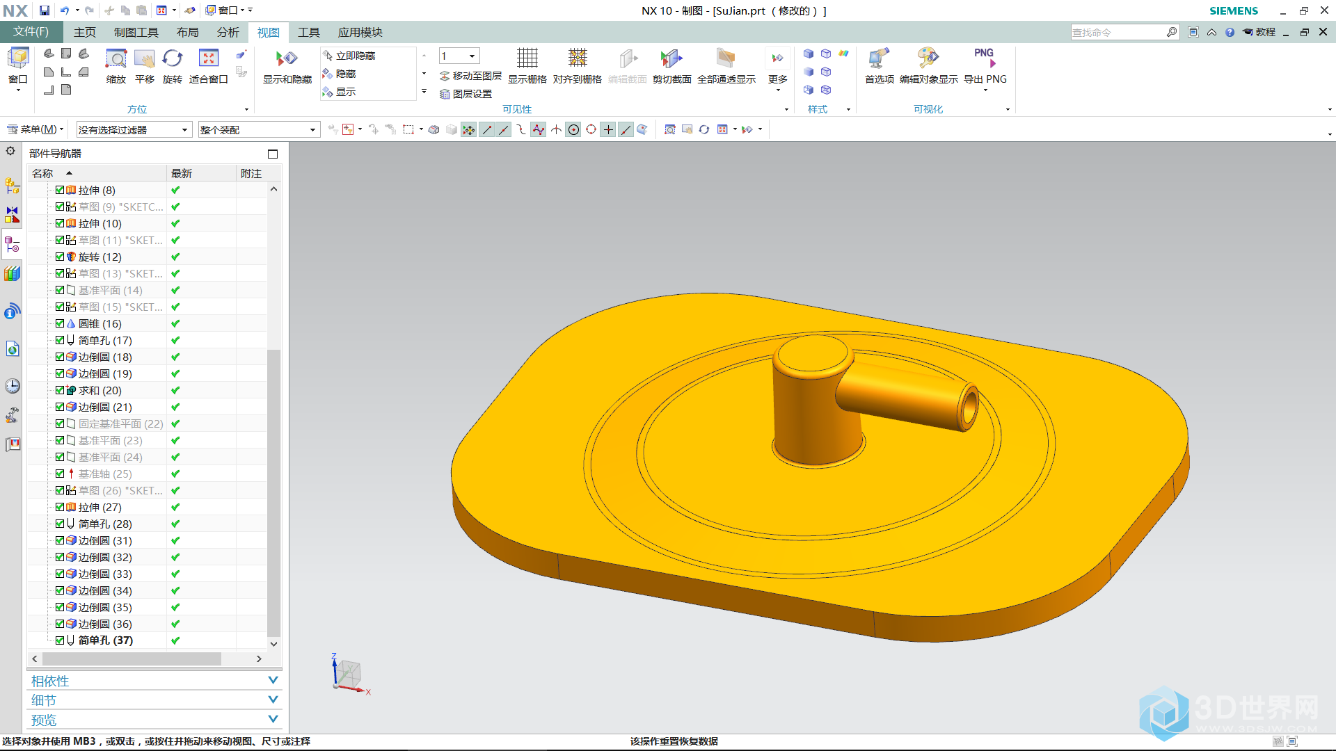Click Clip Section (剪切截面) icon
This screenshot has height=751, width=1336.
point(671,58)
